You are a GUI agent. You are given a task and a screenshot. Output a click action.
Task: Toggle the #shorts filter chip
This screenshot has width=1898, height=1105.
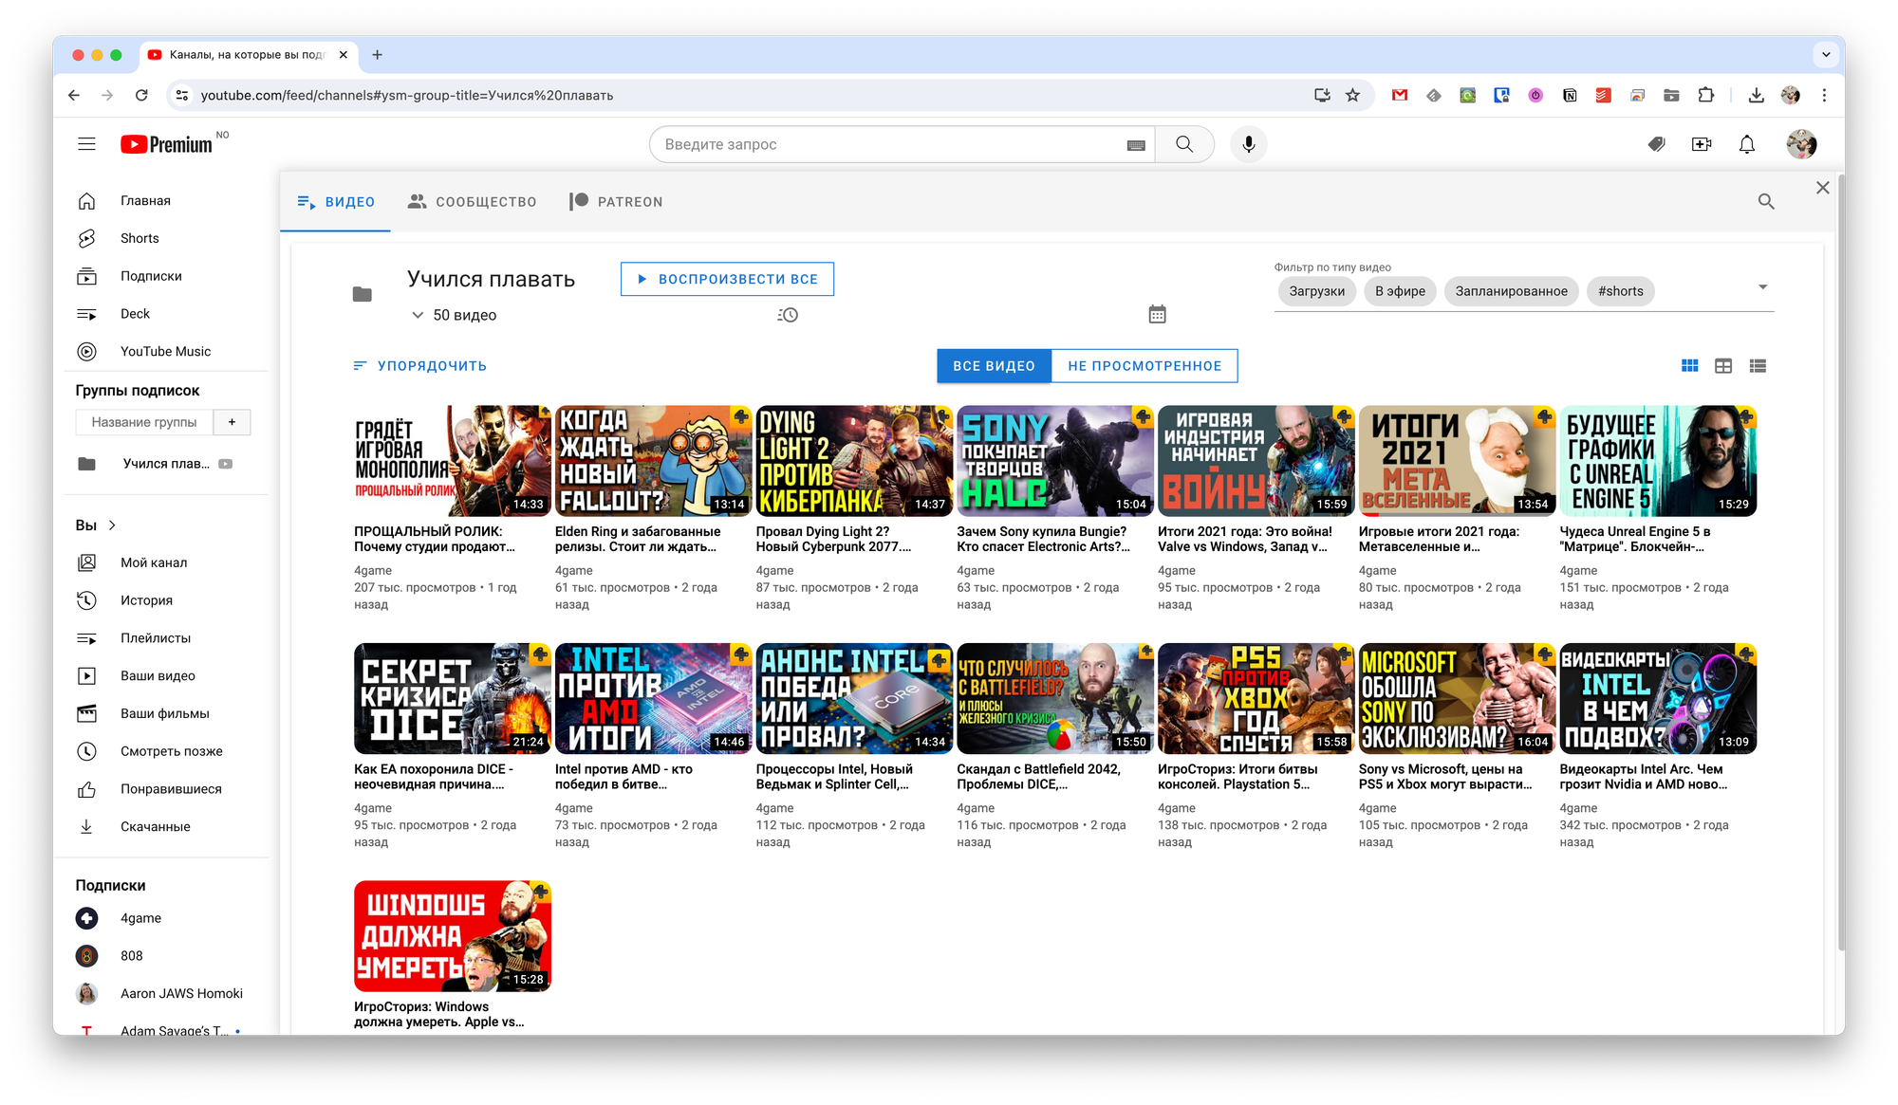click(x=1620, y=291)
